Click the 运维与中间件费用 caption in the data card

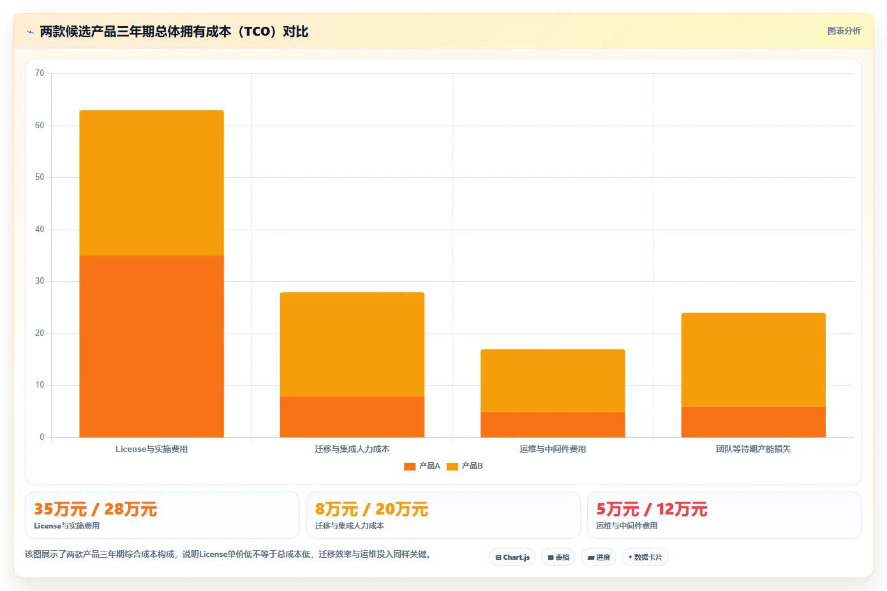[627, 526]
